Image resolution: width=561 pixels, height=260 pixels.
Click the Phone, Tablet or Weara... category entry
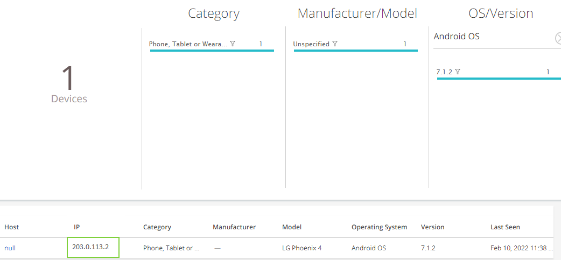[x=188, y=44]
